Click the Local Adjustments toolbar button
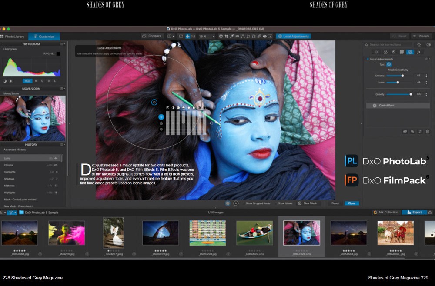The width and height of the screenshot is (435, 286). 294,37
